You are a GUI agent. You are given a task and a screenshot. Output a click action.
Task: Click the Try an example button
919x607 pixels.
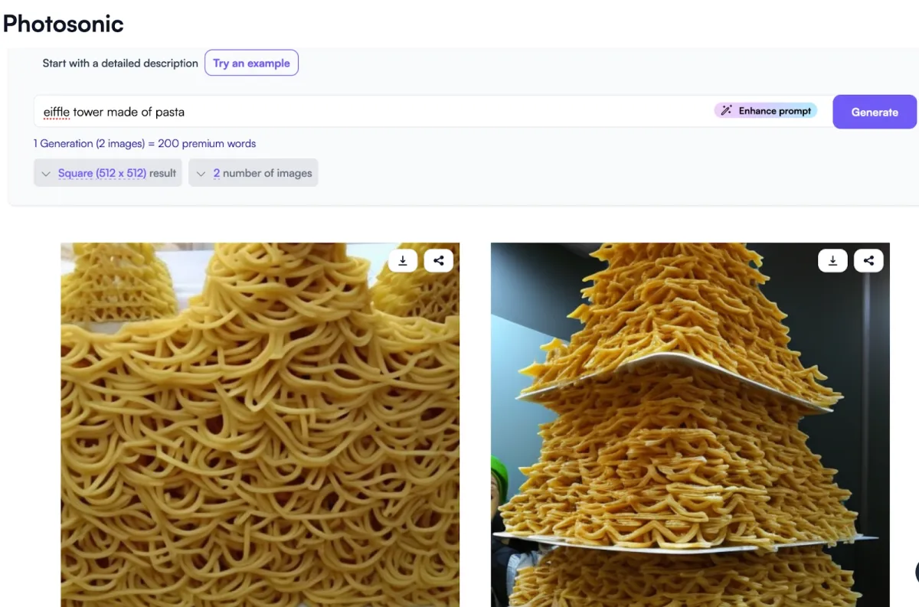point(251,63)
